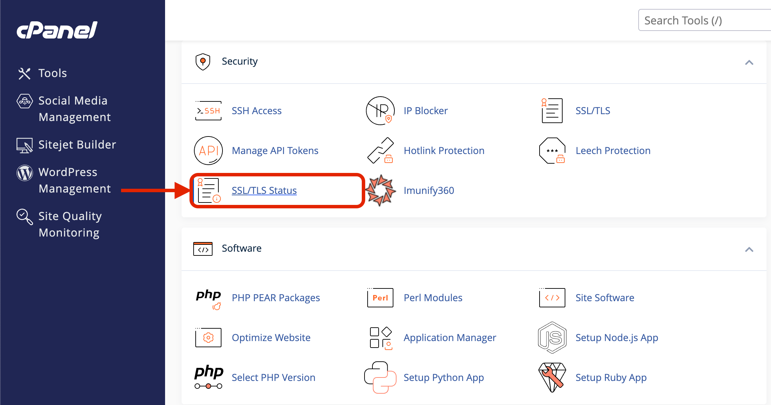Screen dimensions: 771x405
Task: Click the Hotlink Protection chain icon
Action: tap(380, 151)
